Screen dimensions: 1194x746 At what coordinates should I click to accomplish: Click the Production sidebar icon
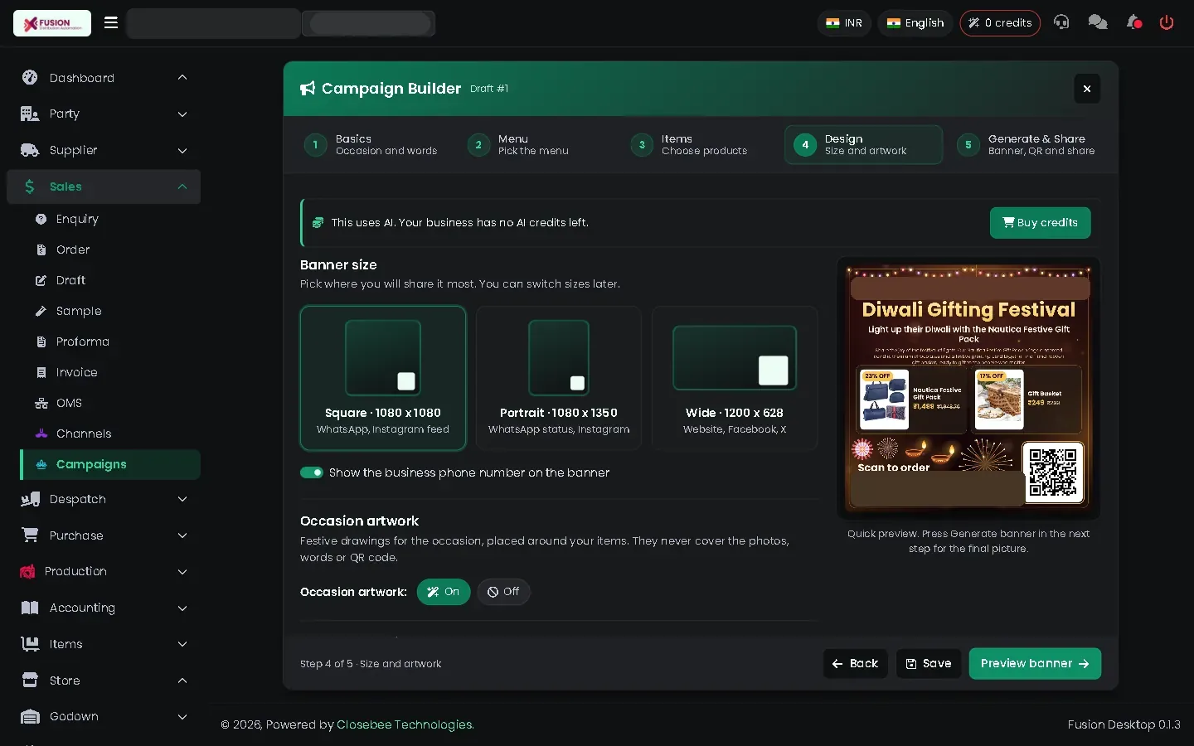click(27, 571)
